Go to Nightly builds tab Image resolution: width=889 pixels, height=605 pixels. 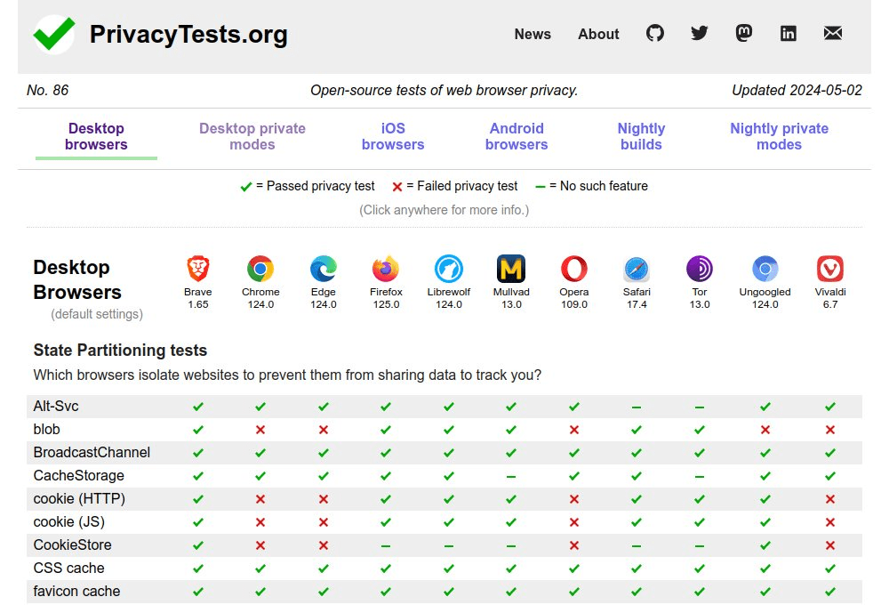[x=641, y=137]
